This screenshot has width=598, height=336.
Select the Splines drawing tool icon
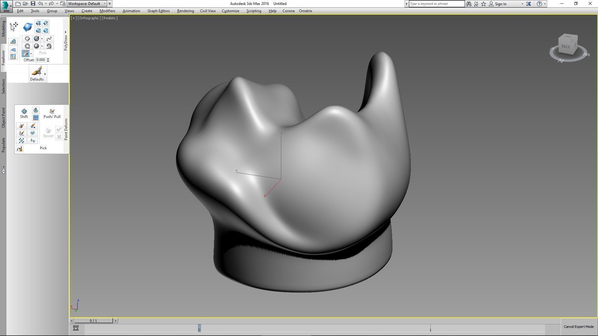(x=49, y=39)
